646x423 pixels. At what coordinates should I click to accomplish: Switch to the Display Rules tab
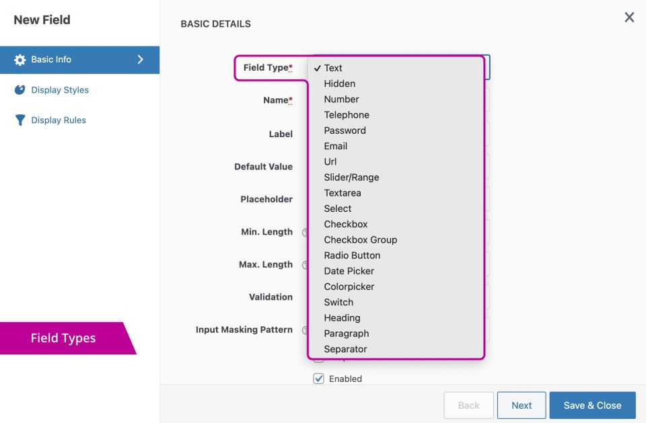pyautogui.click(x=58, y=120)
